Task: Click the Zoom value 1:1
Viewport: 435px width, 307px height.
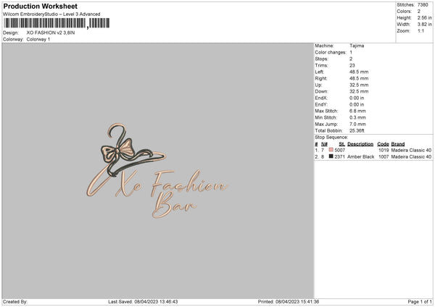Action: [x=420, y=30]
